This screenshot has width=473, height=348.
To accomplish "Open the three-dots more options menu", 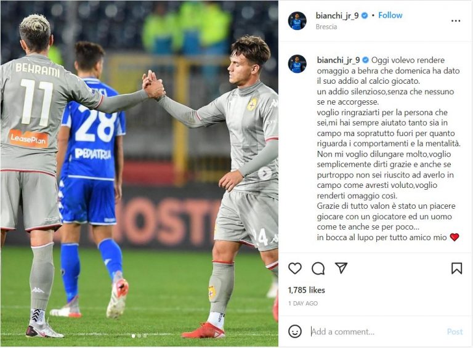I will [x=456, y=21].
